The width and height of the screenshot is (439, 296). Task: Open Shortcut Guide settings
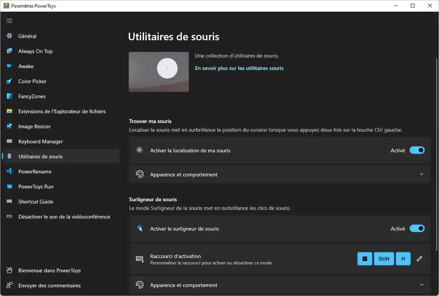[x=60, y=202]
